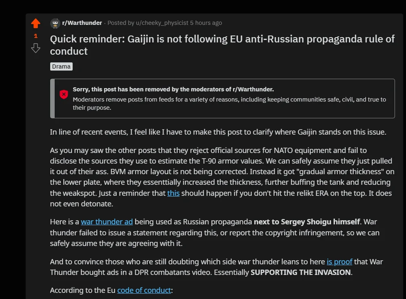Open the 'is proof' hyperlink
406x299 pixels.
pos(339,262)
